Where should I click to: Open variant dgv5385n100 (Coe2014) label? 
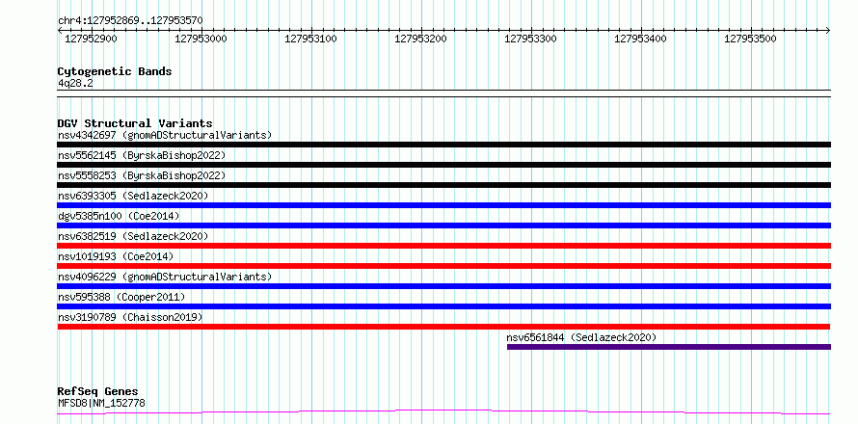pos(119,216)
